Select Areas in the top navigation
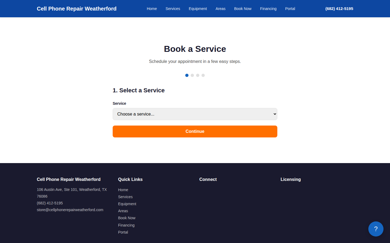 [x=220, y=9]
